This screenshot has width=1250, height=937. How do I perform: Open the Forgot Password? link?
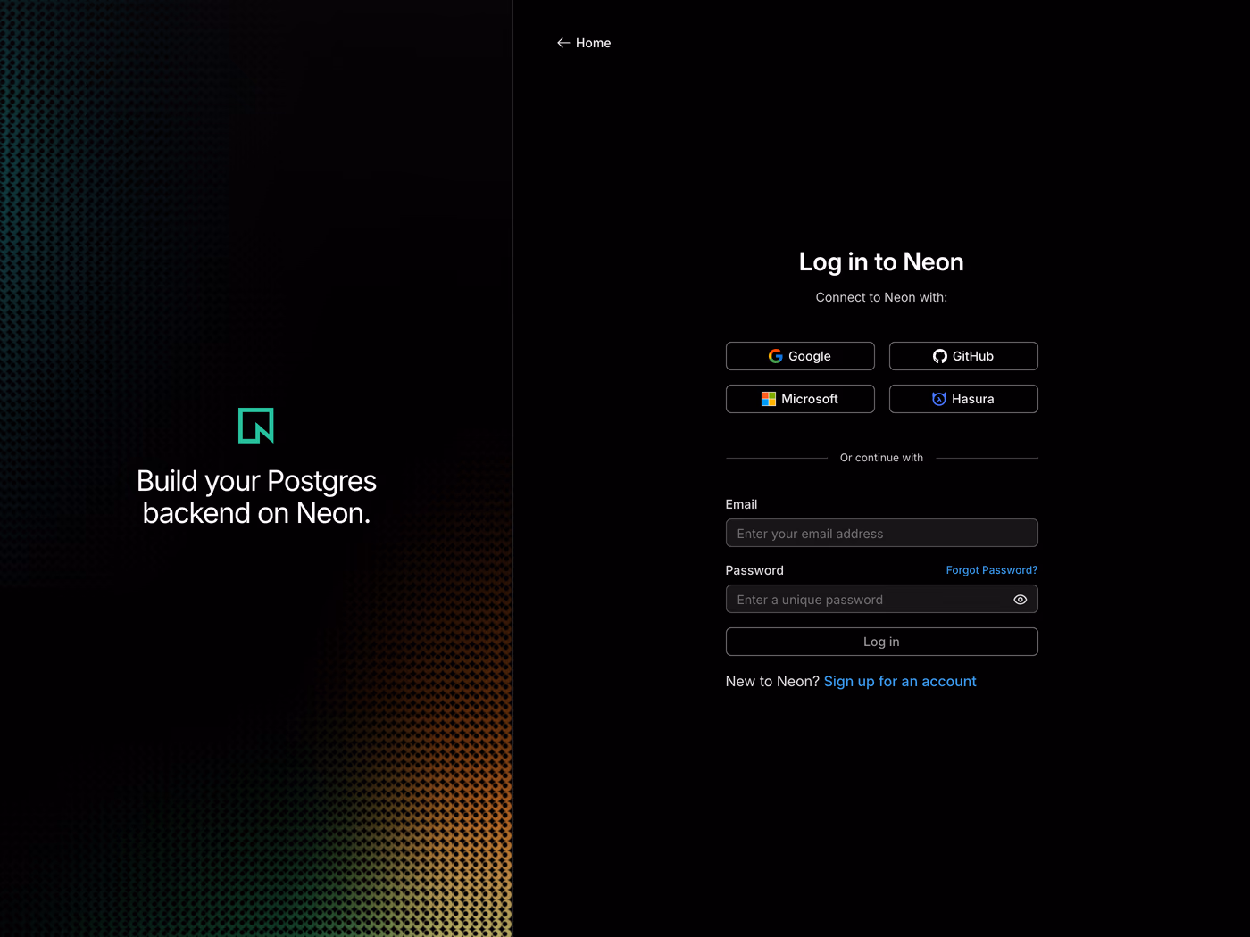click(x=991, y=570)
